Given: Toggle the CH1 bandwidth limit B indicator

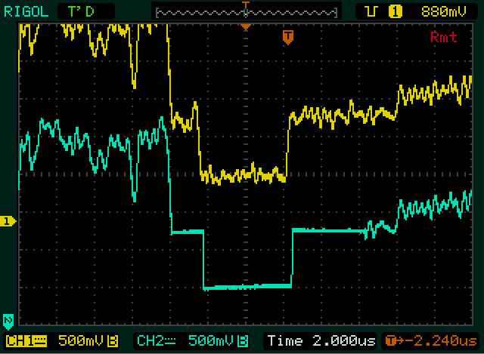Looking at the screenshot, I should (x=112, y=340).
